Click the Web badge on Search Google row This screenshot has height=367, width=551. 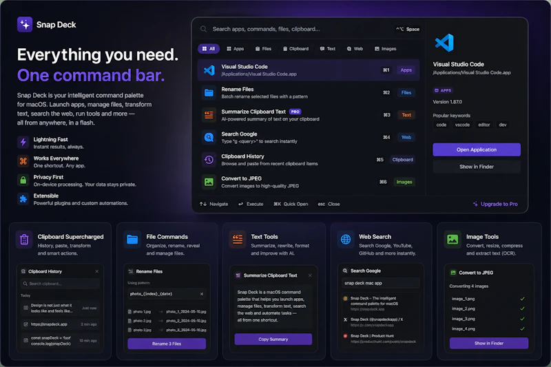click(406, 137)
